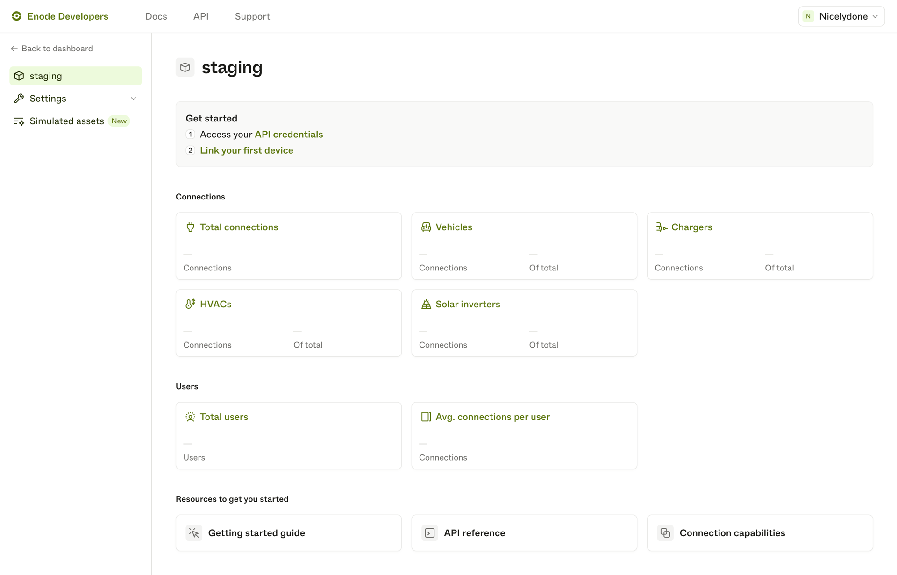
Task: Click the New badge next to Simulated assets
Action: click(119, 121)
